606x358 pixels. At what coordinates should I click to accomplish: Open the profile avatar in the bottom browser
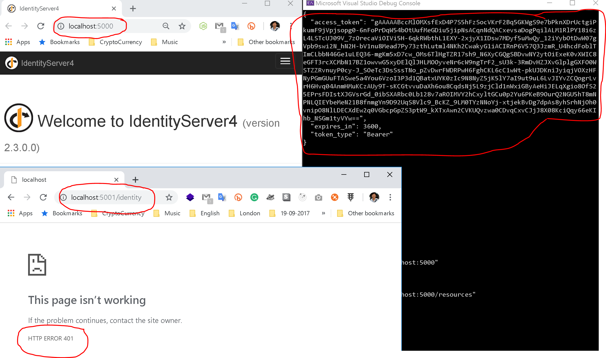click(x=374, y=197)
